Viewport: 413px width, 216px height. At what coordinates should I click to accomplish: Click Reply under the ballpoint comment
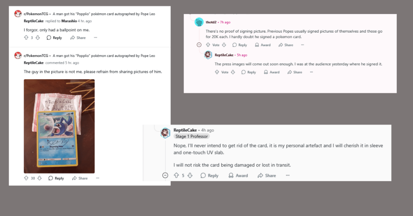pyautogui.click(x=55, y=38)
